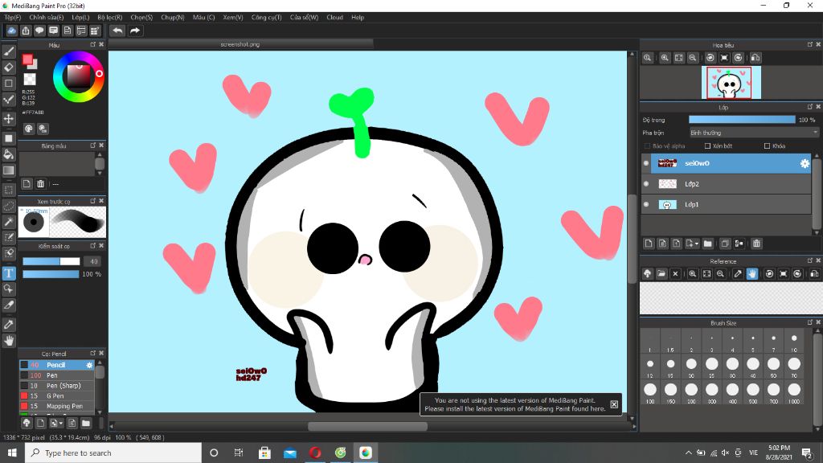This screenshot has height=463, width=823.
Task: Pick the Hand pan tool in the left toolbar
Action: (9, 341)
